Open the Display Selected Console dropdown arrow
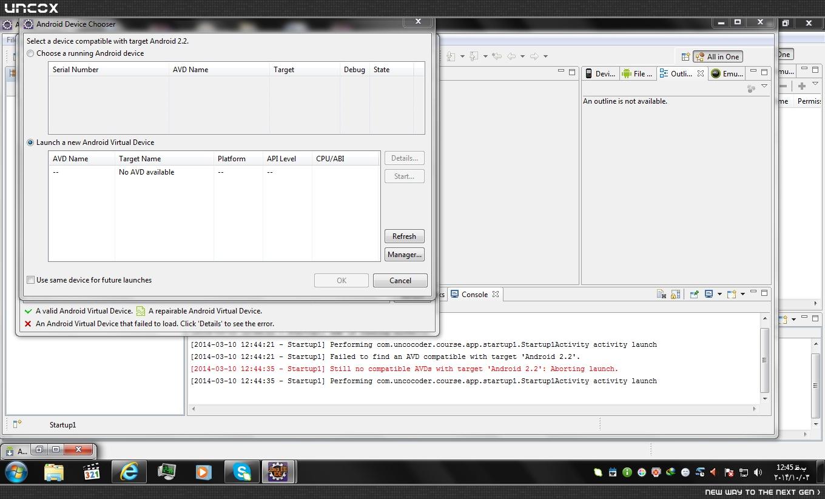Viewport: 825px width, 499px height. (x=719, y=294)
